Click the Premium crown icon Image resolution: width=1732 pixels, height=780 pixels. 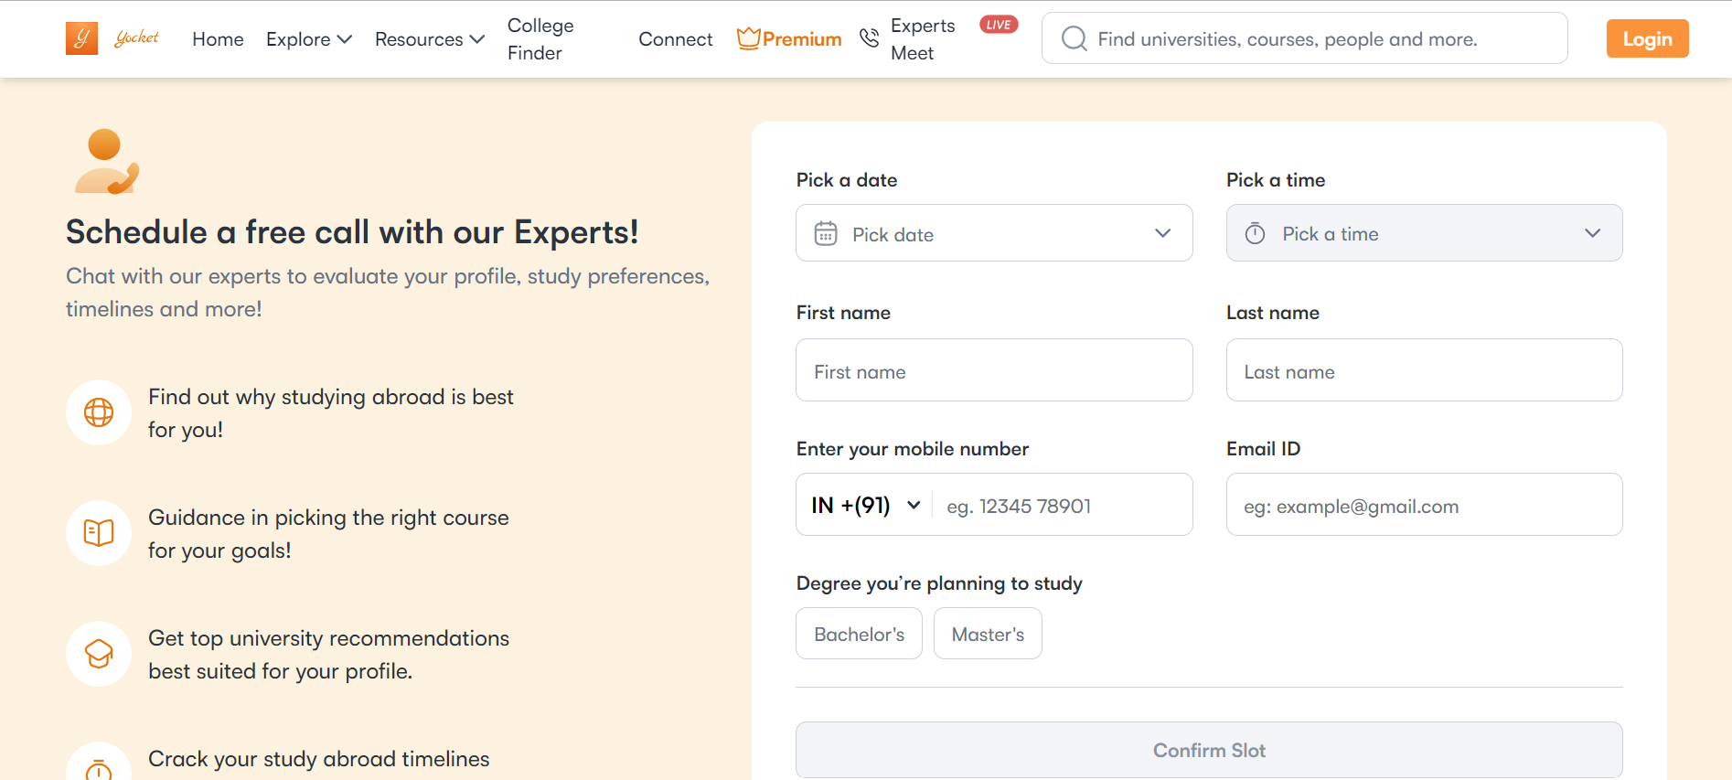(748, 38)
